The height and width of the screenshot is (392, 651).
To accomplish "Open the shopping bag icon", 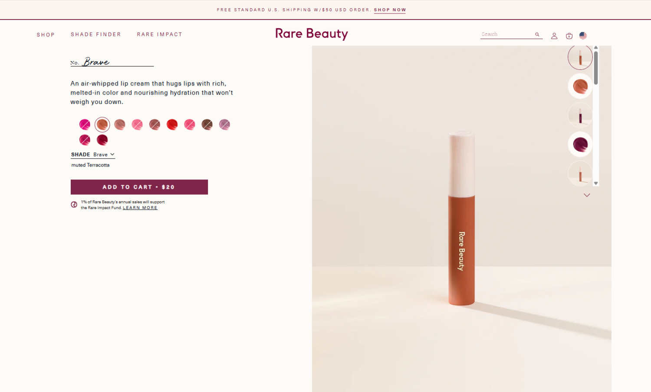I will click(x=569, y=36).
